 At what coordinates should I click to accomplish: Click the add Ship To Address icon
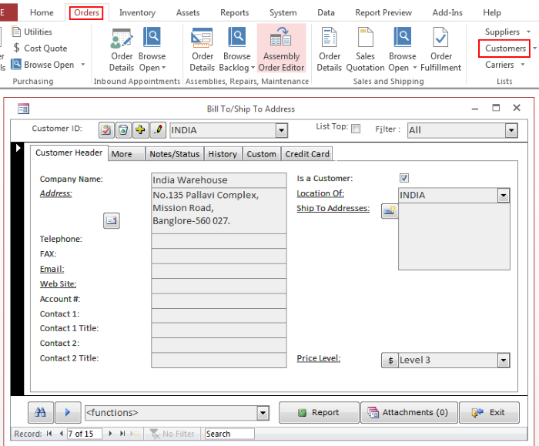[x=390, y=211]
